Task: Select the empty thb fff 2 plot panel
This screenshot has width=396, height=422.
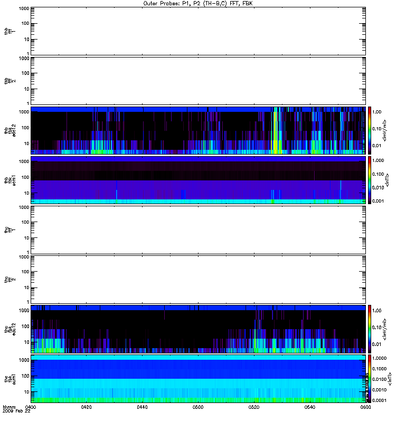Action: pyautogui.click(x=199, y=81)
